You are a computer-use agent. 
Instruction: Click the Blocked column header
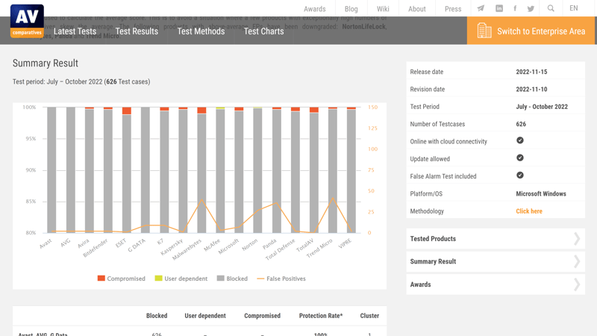point(157,316)
